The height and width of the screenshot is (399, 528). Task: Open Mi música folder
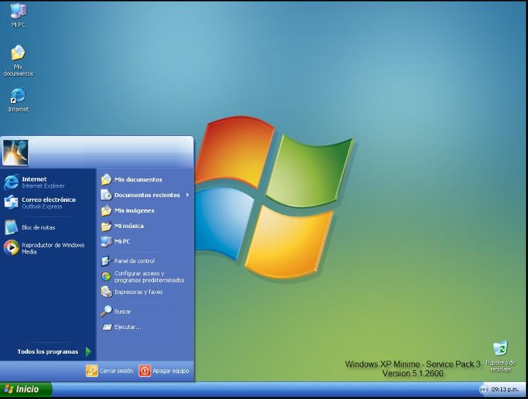[128, 226]
